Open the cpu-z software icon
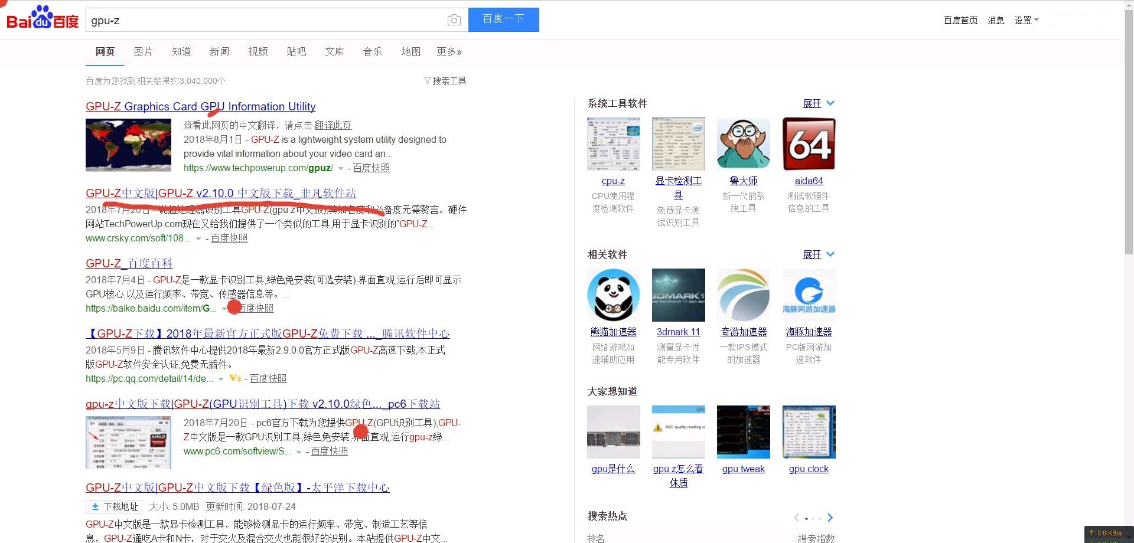 click(612, 144)
